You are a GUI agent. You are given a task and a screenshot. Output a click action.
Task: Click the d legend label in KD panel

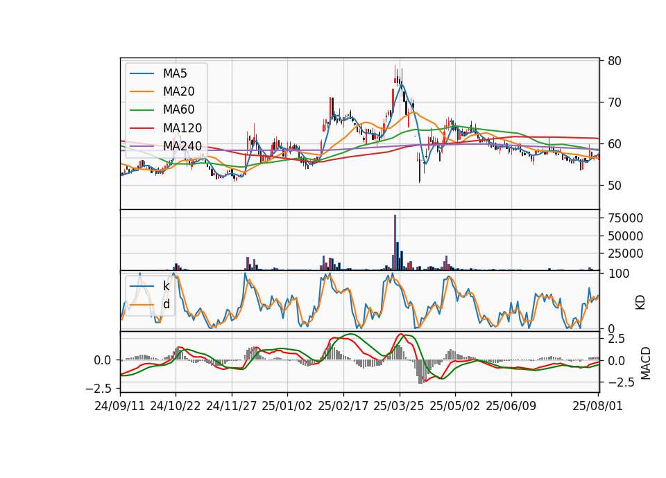[166, 304]
